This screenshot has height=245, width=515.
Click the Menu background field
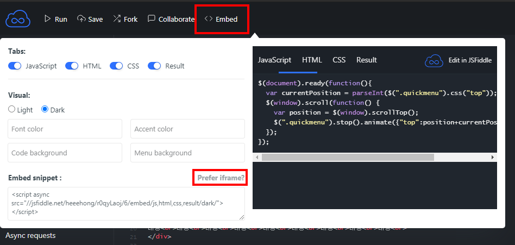click(187, 153)
